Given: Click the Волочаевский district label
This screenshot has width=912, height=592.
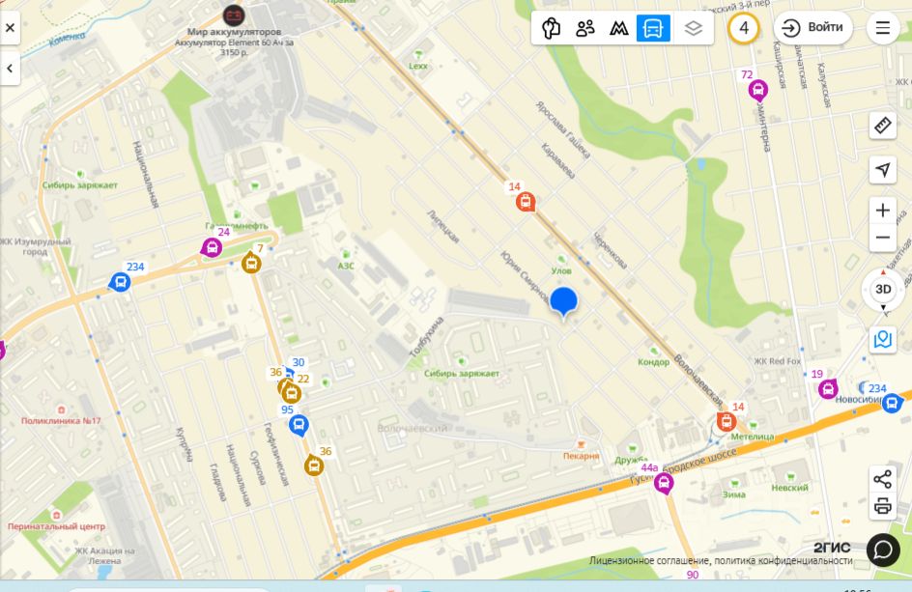Looking at the screenshot, I should tap(412, 428).
